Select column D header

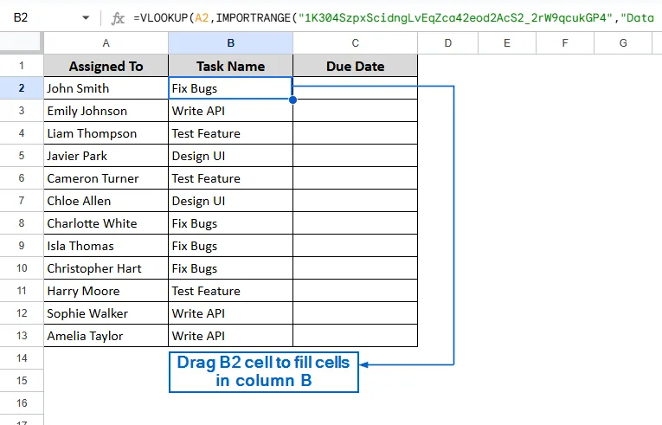tap(448, 43)
